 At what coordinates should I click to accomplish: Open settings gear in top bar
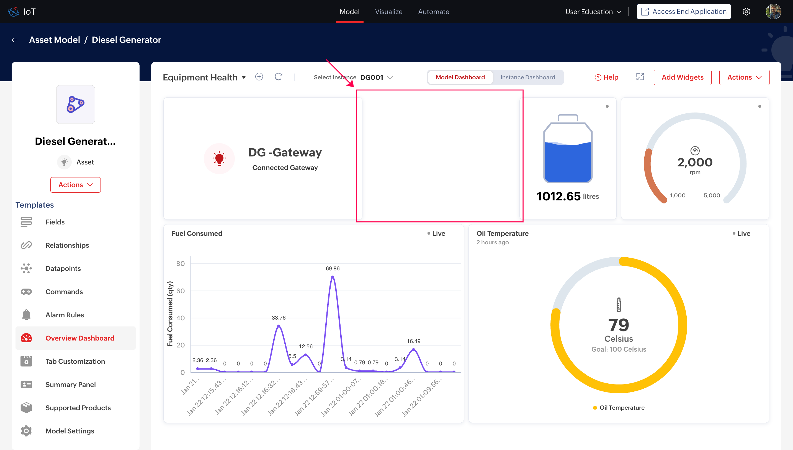(x=746, y=12)
